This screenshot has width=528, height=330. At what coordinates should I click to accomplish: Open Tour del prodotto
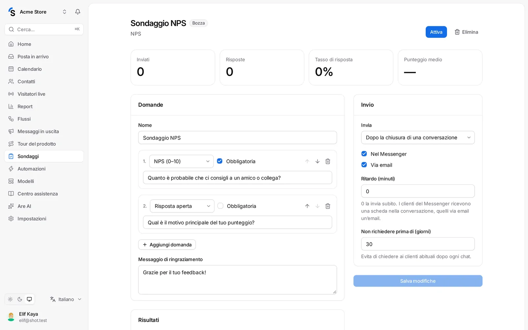point(44,144)
